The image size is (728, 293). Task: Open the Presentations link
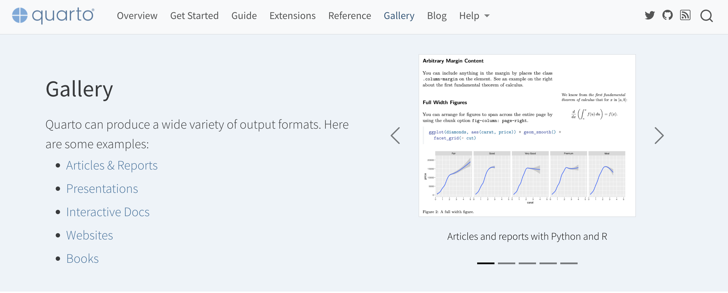pos(102,189)
